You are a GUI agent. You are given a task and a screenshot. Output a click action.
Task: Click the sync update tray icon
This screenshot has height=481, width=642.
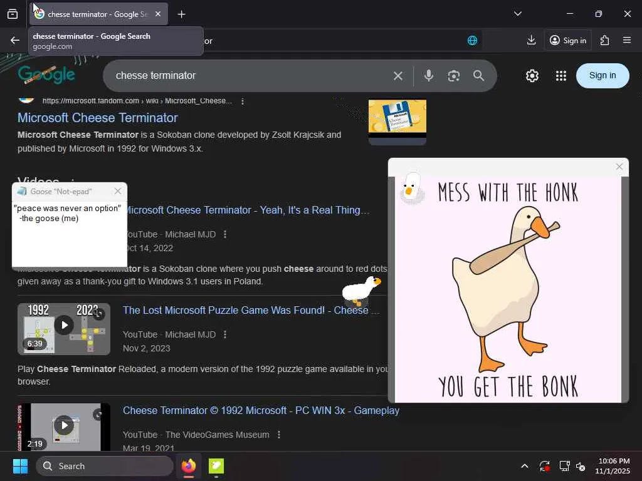pos(545,466)
